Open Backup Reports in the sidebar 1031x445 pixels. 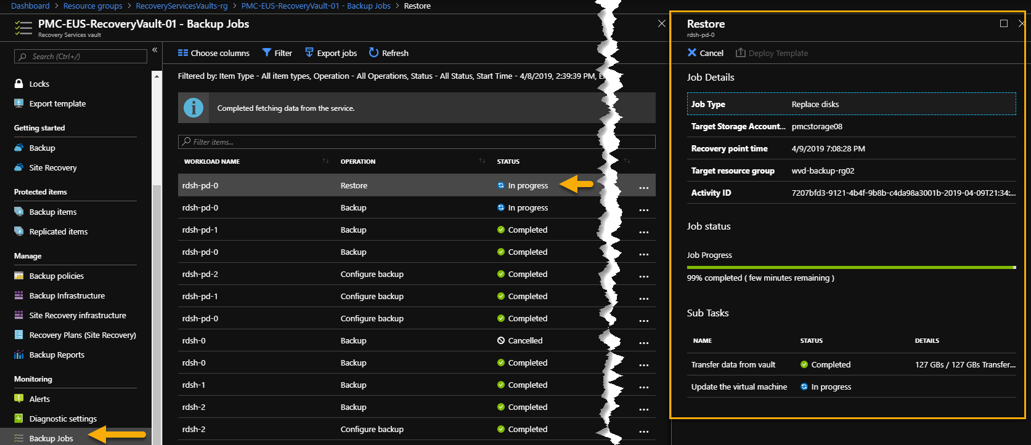[x=57, y=355]
